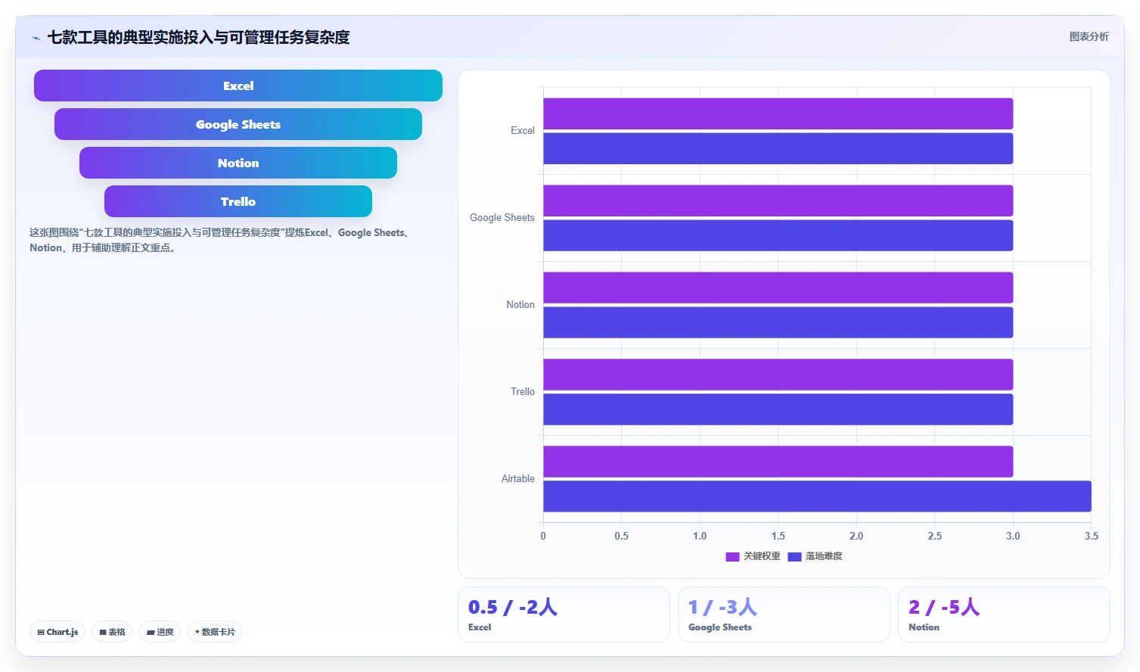Click the 表格 tag chip
The height and width of the screenshot is (672, 1140).
click(112, 632)
